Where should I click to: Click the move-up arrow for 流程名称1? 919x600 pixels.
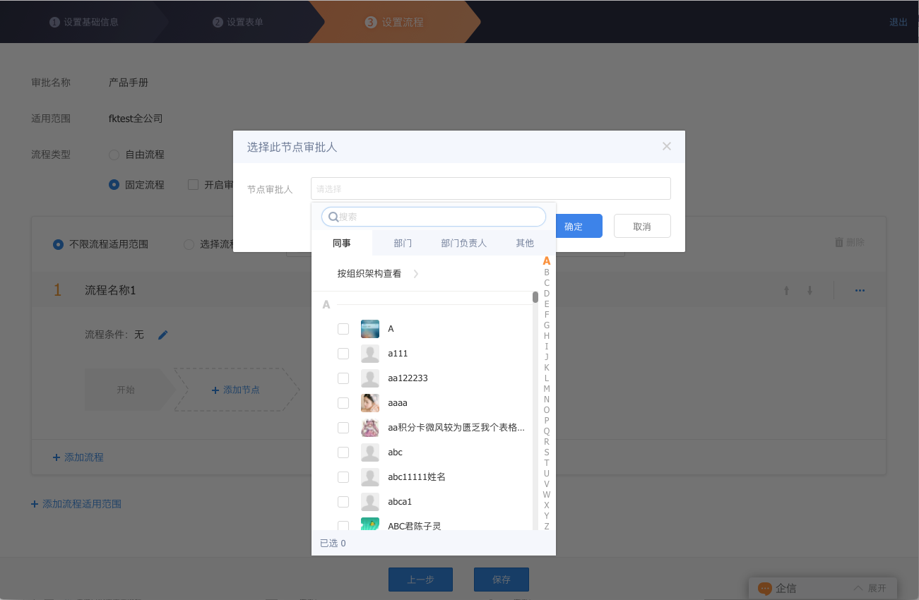(x=786, y=291)
